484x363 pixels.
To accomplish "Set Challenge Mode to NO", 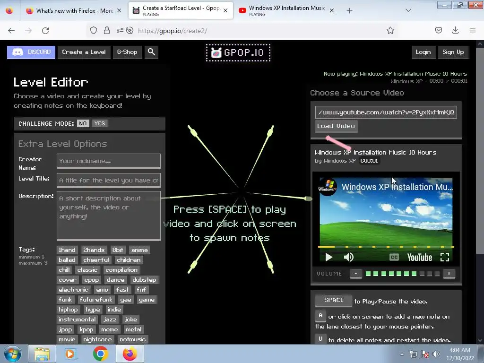I will pyautogui.click(x=83, y=123).
